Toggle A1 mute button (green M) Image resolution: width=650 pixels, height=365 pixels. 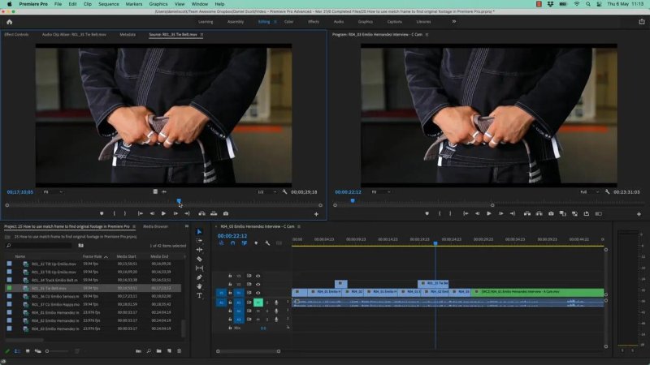[x=258, y=303]
